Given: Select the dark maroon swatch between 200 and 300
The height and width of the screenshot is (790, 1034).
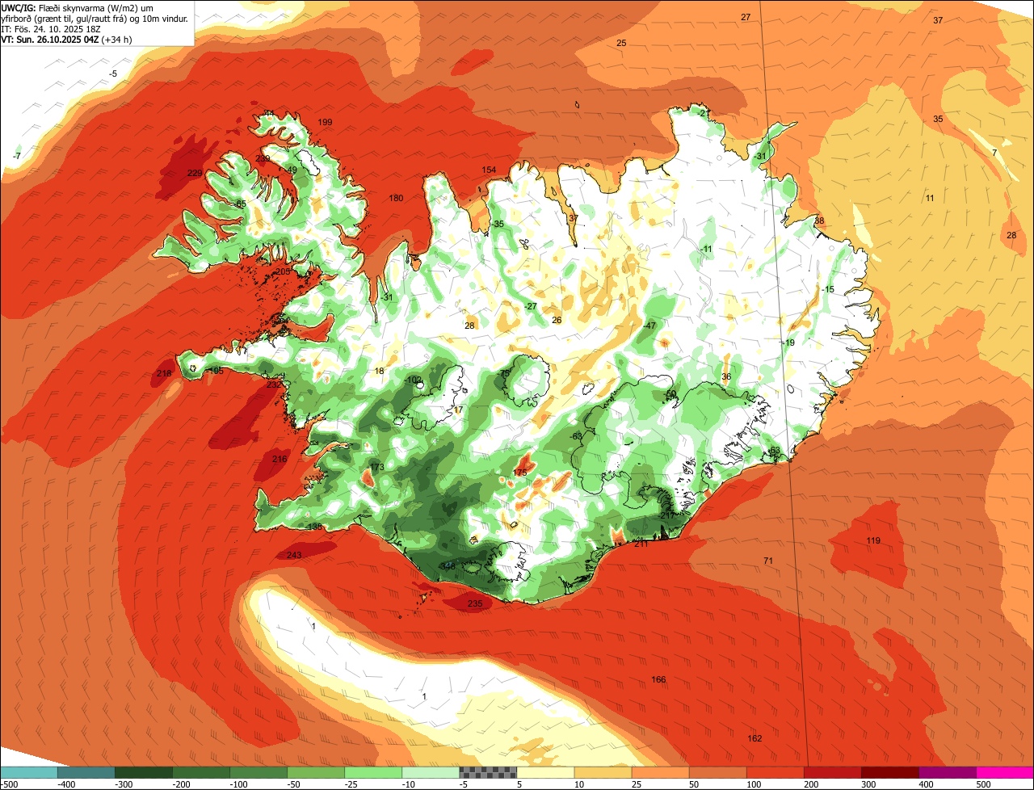Looking at the screenshot, I should coord(890,772).
